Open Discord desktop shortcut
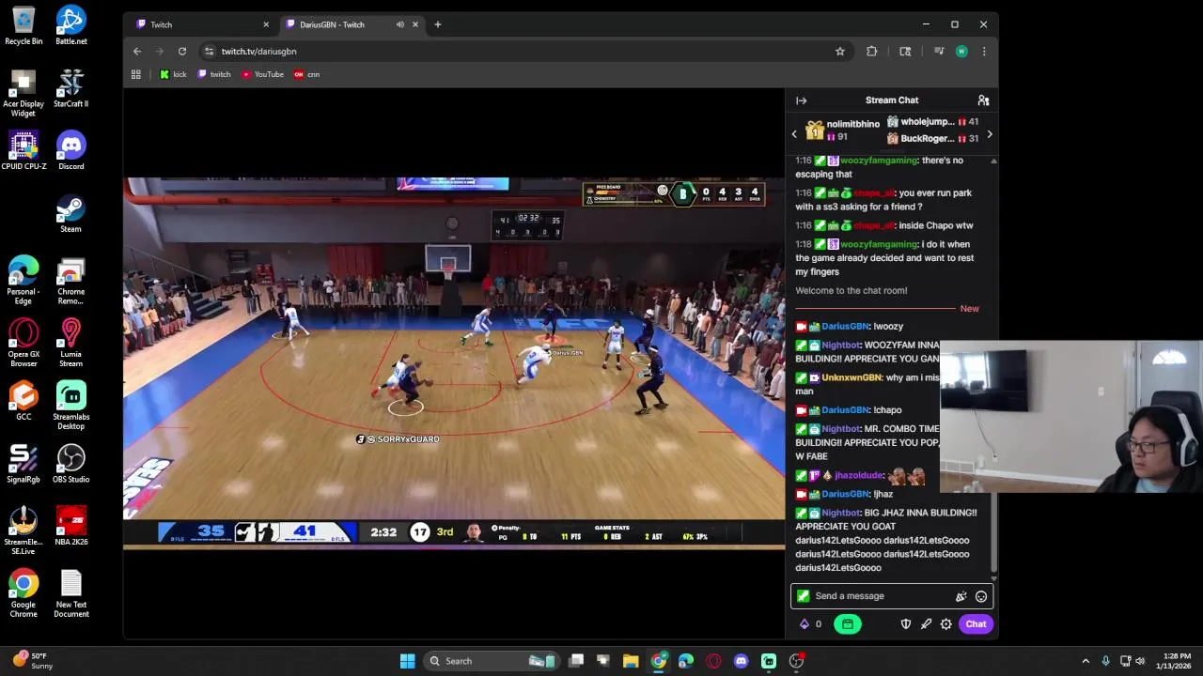1203x676 pixels. pos(70,150)
